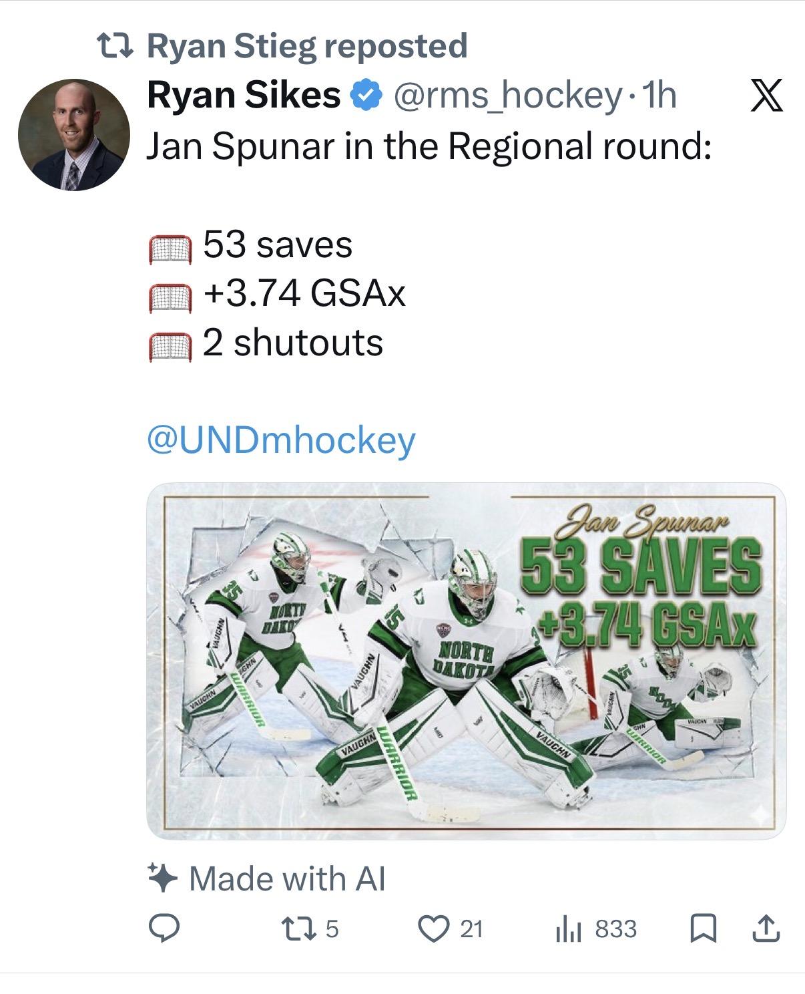Click the Ryan Sikes display name
Viewport: 805px width, 994px height.
[244, 96]
